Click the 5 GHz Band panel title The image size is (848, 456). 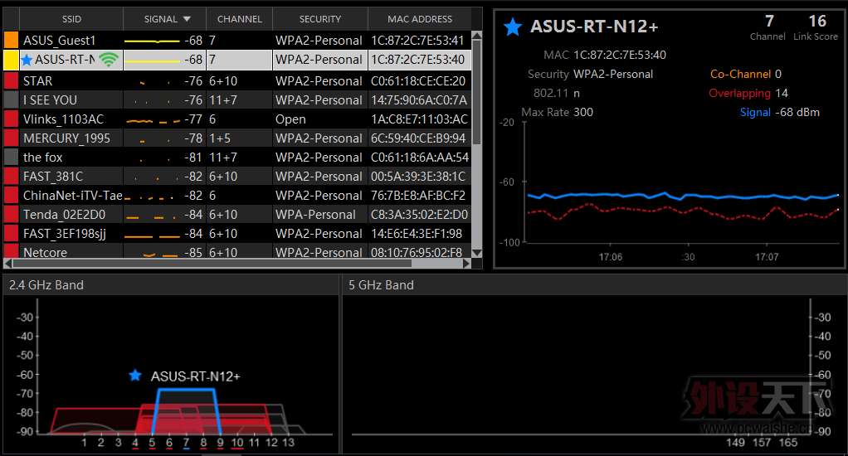point(381,284)
